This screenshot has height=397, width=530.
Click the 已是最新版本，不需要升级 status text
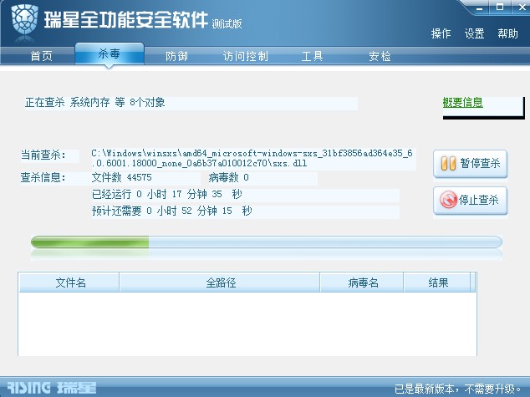[458, 389]
